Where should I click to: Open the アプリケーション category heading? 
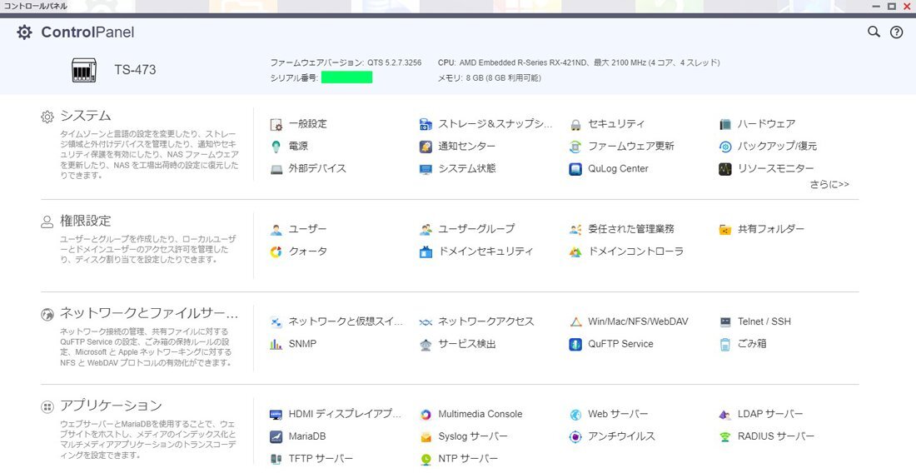pos(111,406)
